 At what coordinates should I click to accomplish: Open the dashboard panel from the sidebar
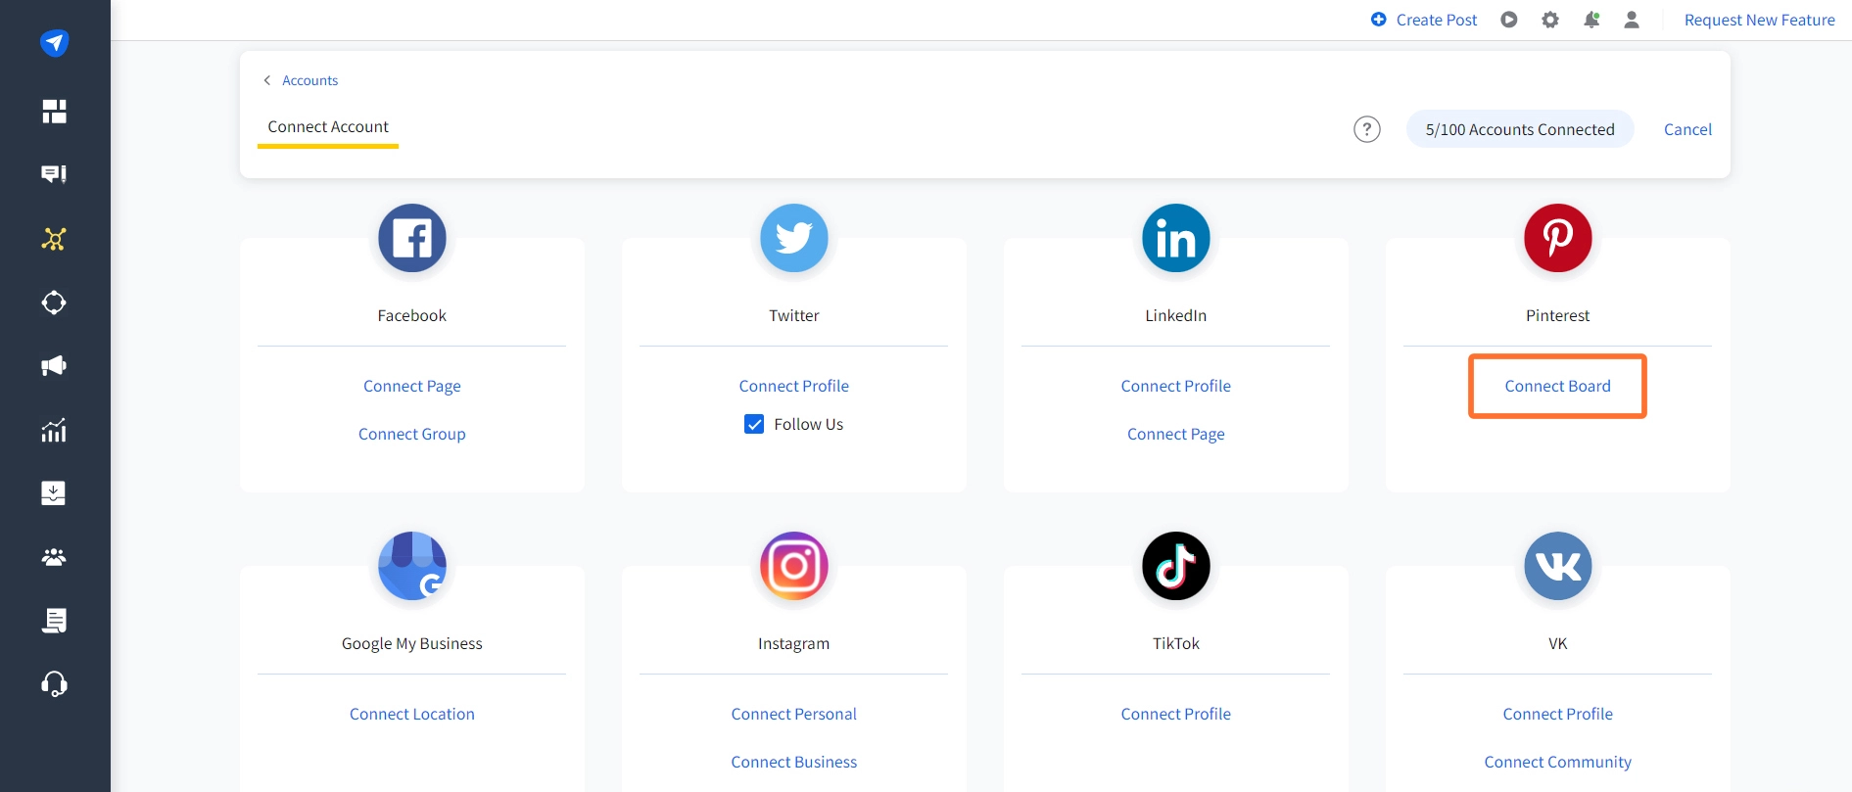pyautogui.click(x=54, y=111)
